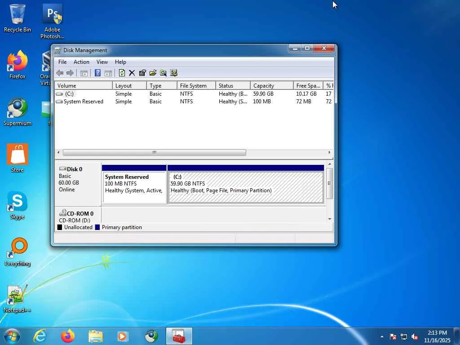Click the muted speaker icon in tray
Screen dimensions: 460x345
[415, 336]
